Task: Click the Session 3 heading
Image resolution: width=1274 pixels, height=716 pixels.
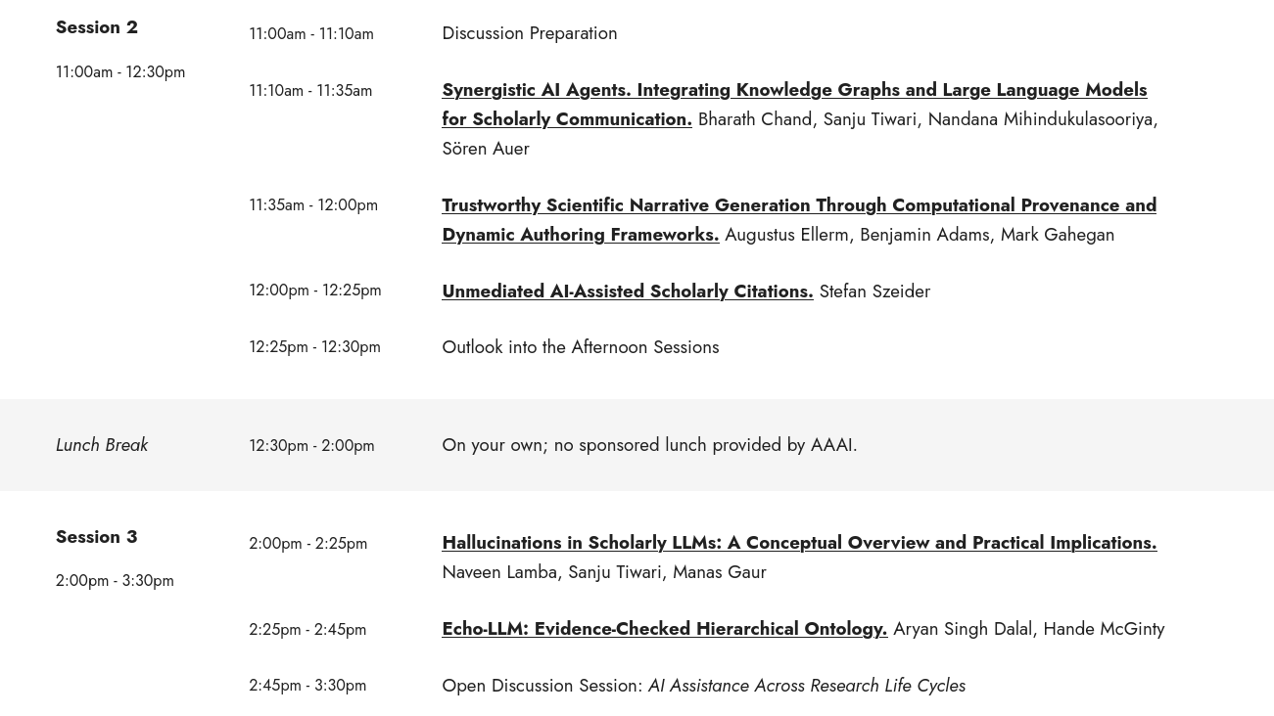Action: [x=97, y=537]
